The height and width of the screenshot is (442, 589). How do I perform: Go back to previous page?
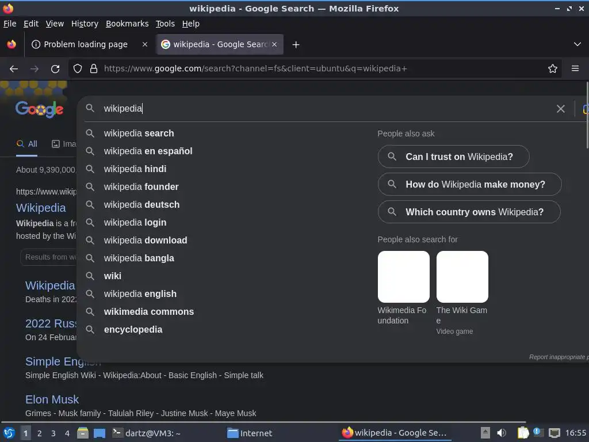click(x=14, y=69)
